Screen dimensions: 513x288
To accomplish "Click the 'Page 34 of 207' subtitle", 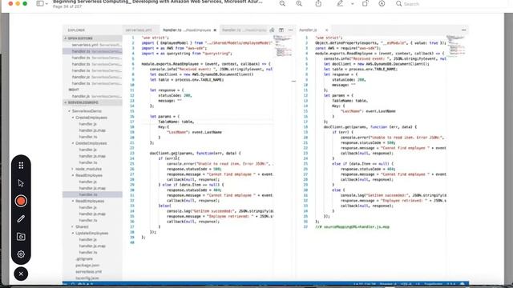I will click(x=67, y=6).
